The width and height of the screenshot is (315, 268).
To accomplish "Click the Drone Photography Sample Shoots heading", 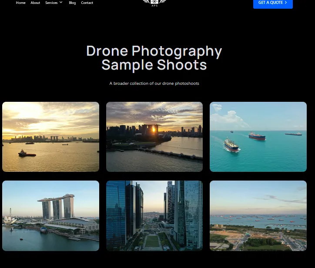I will tap(154, 58).
